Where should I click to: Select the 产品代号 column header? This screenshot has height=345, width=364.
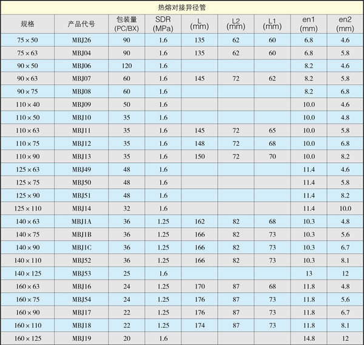[x=82, y=24]
